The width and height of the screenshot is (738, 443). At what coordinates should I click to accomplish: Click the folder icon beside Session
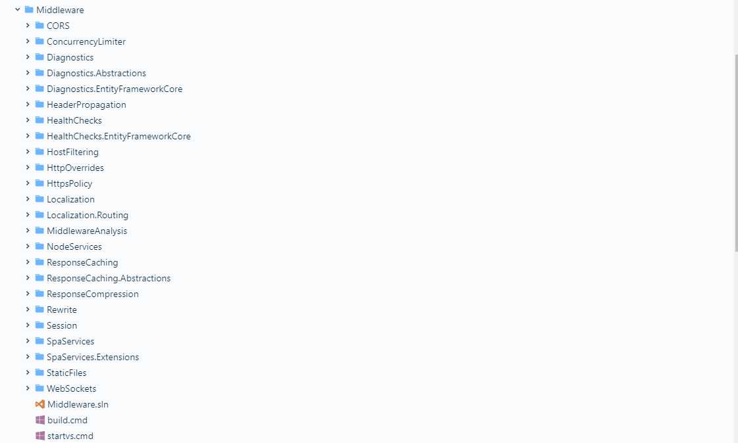pos(40,325)
